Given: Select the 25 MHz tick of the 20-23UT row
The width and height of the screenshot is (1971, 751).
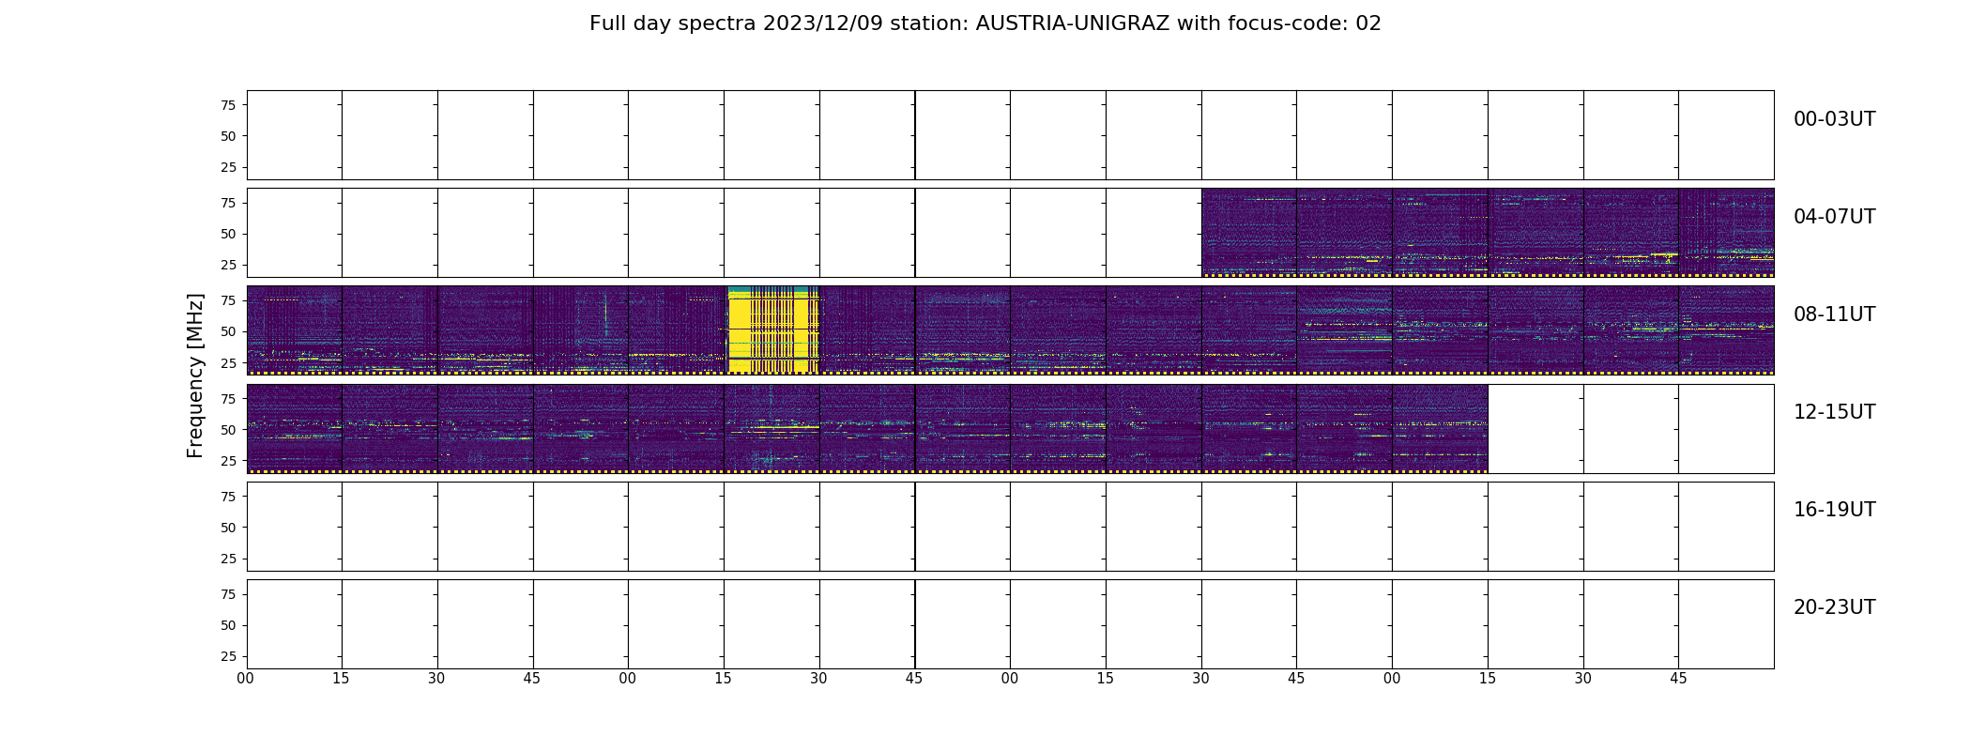Looking at the screenshot, I should (x=228, y=656).
